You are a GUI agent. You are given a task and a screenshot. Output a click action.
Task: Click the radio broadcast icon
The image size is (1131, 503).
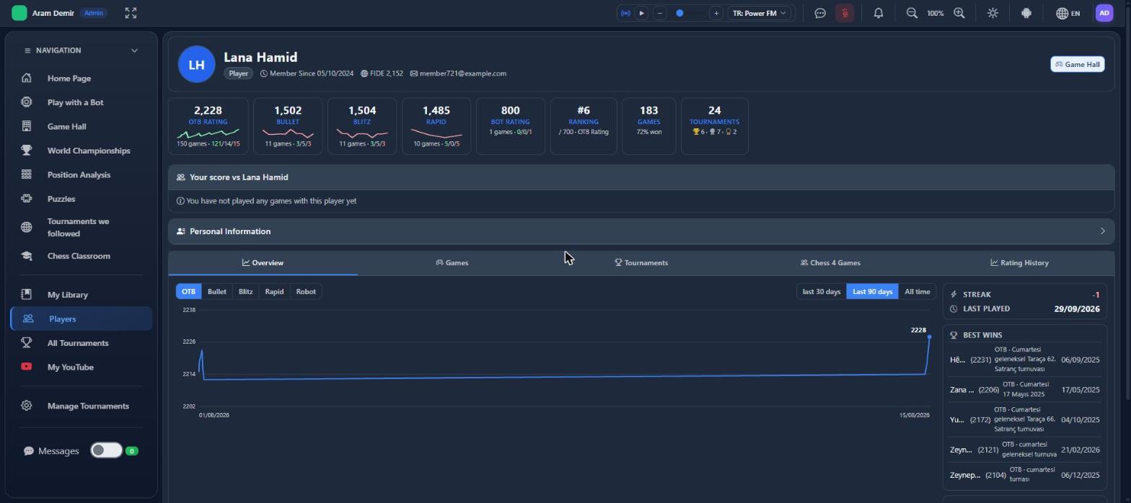625,13
